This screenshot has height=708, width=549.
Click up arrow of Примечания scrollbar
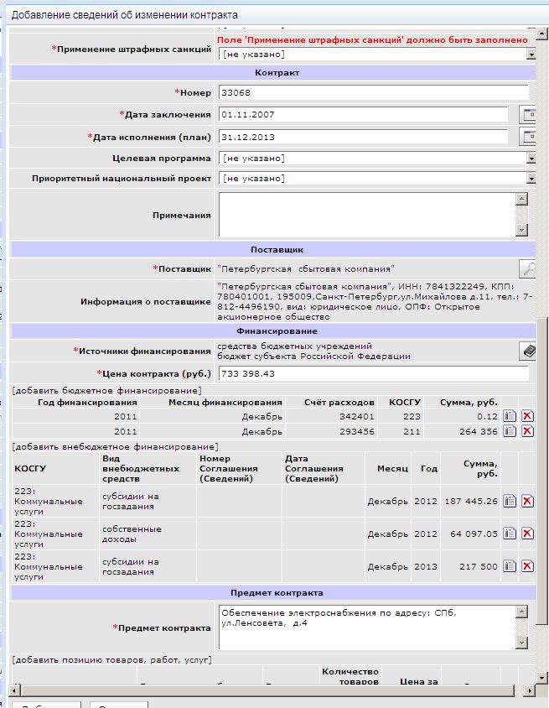click(x=521, y=199)
